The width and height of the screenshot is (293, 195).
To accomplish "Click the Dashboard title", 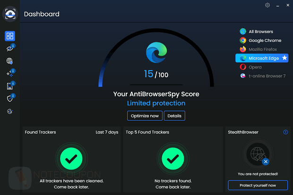I will tap(42, 14).
